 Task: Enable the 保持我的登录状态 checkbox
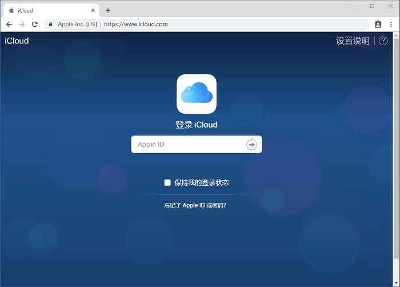[167, 182]
